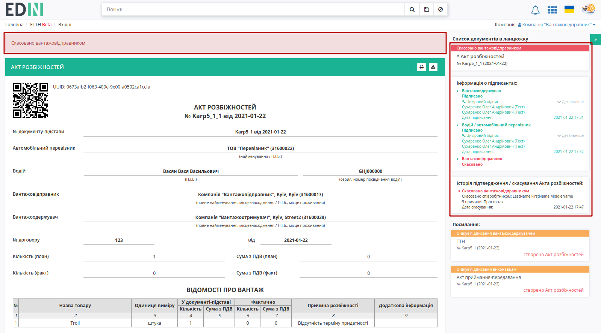This screenshot has height=333, width=601.
Task: Click driver license GHJ000000
Action: 370,171
